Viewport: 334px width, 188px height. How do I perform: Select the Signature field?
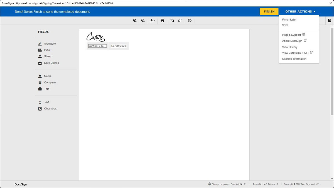(x=47, y=44)
